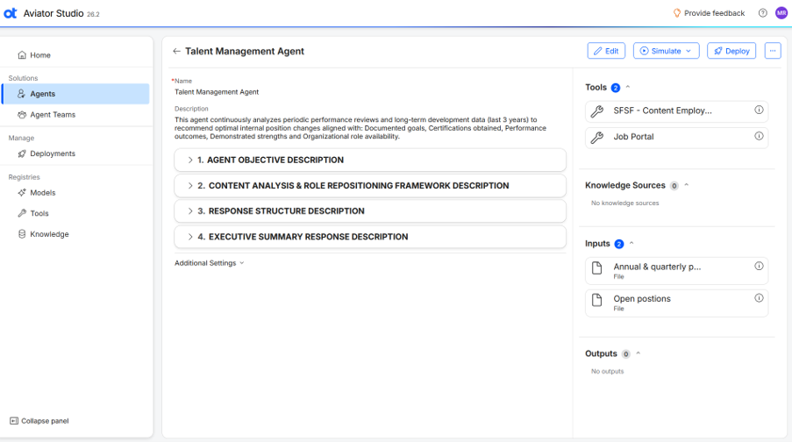Collapse the Knowledge Sources section chevron
The image size is (792, 442).
tap(687, 185)
